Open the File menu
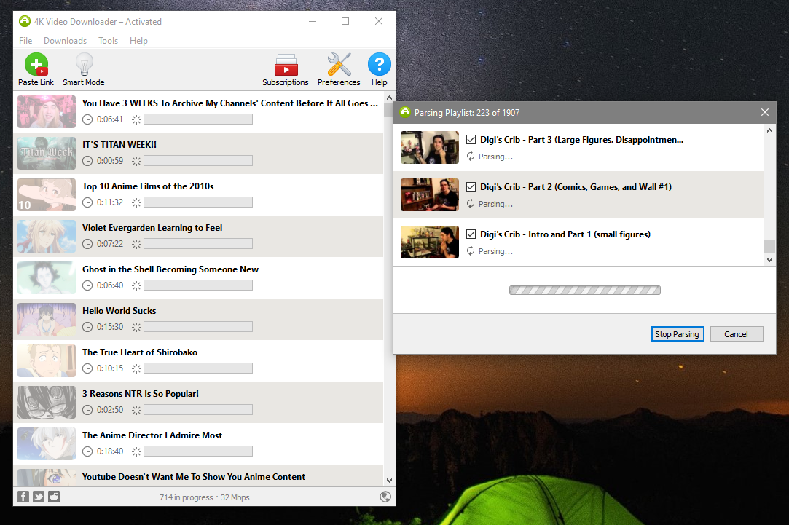Screen dimensions: 789x525 coord(25,41)
